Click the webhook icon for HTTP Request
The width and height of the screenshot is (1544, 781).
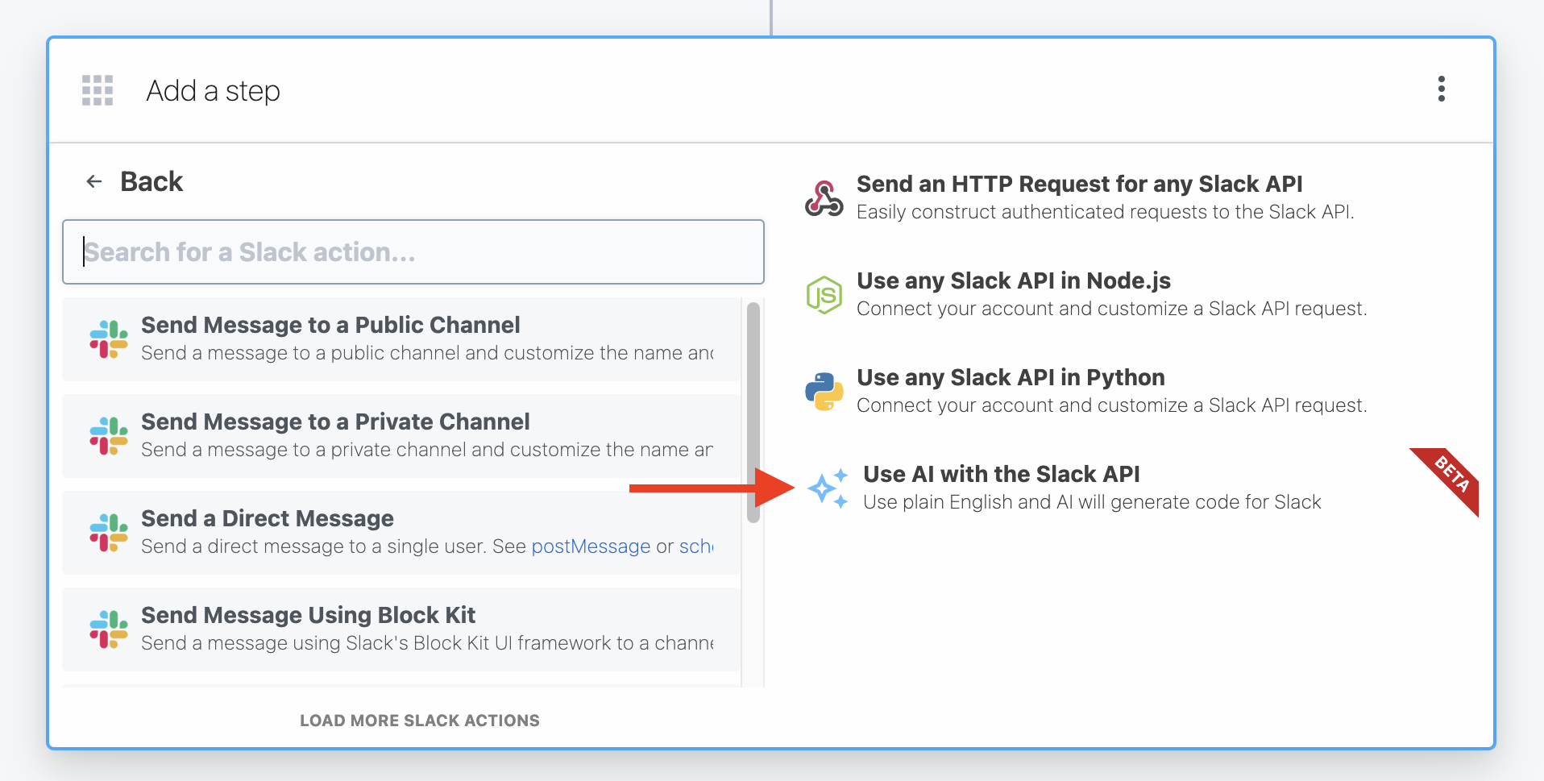pos(824,198)
